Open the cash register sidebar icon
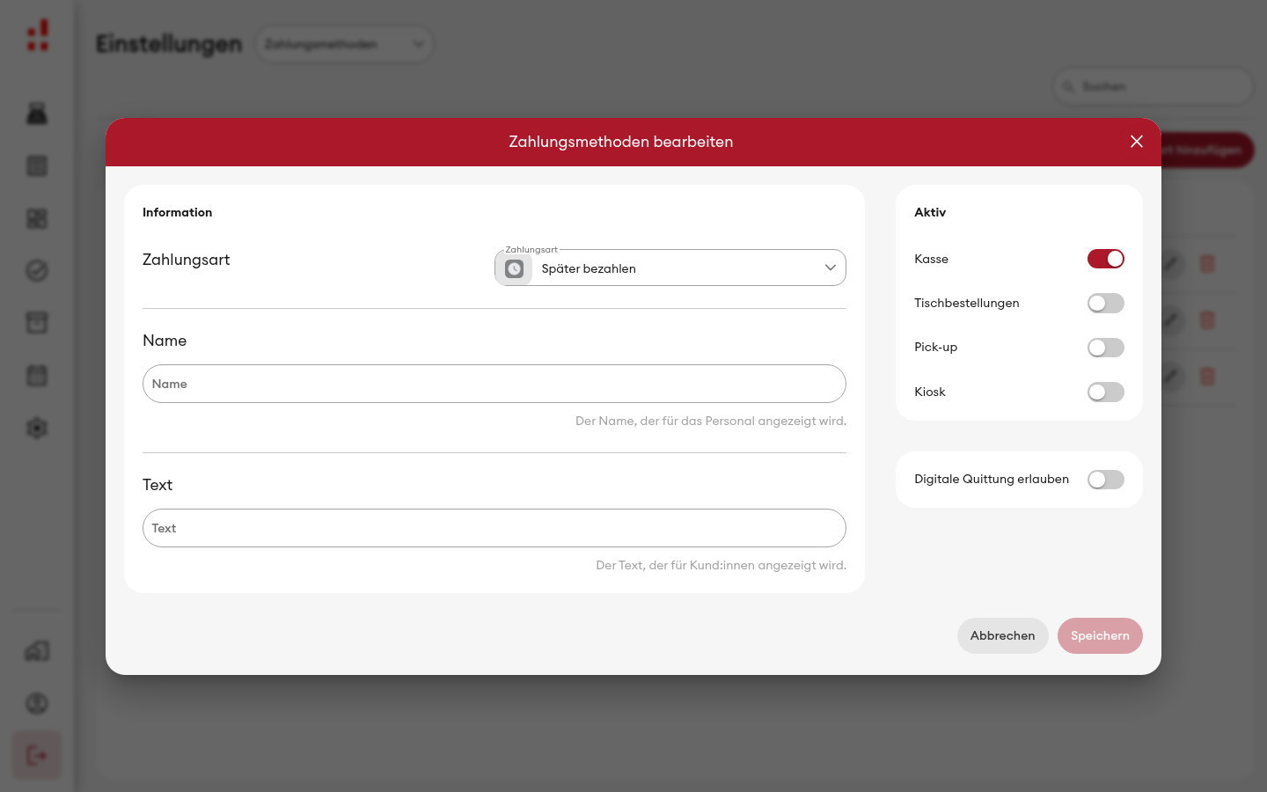This screenshot has width=1267, height=792. pos(37,114)
